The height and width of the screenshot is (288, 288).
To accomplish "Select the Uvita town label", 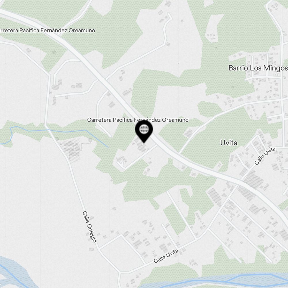I will coord(229,143).
